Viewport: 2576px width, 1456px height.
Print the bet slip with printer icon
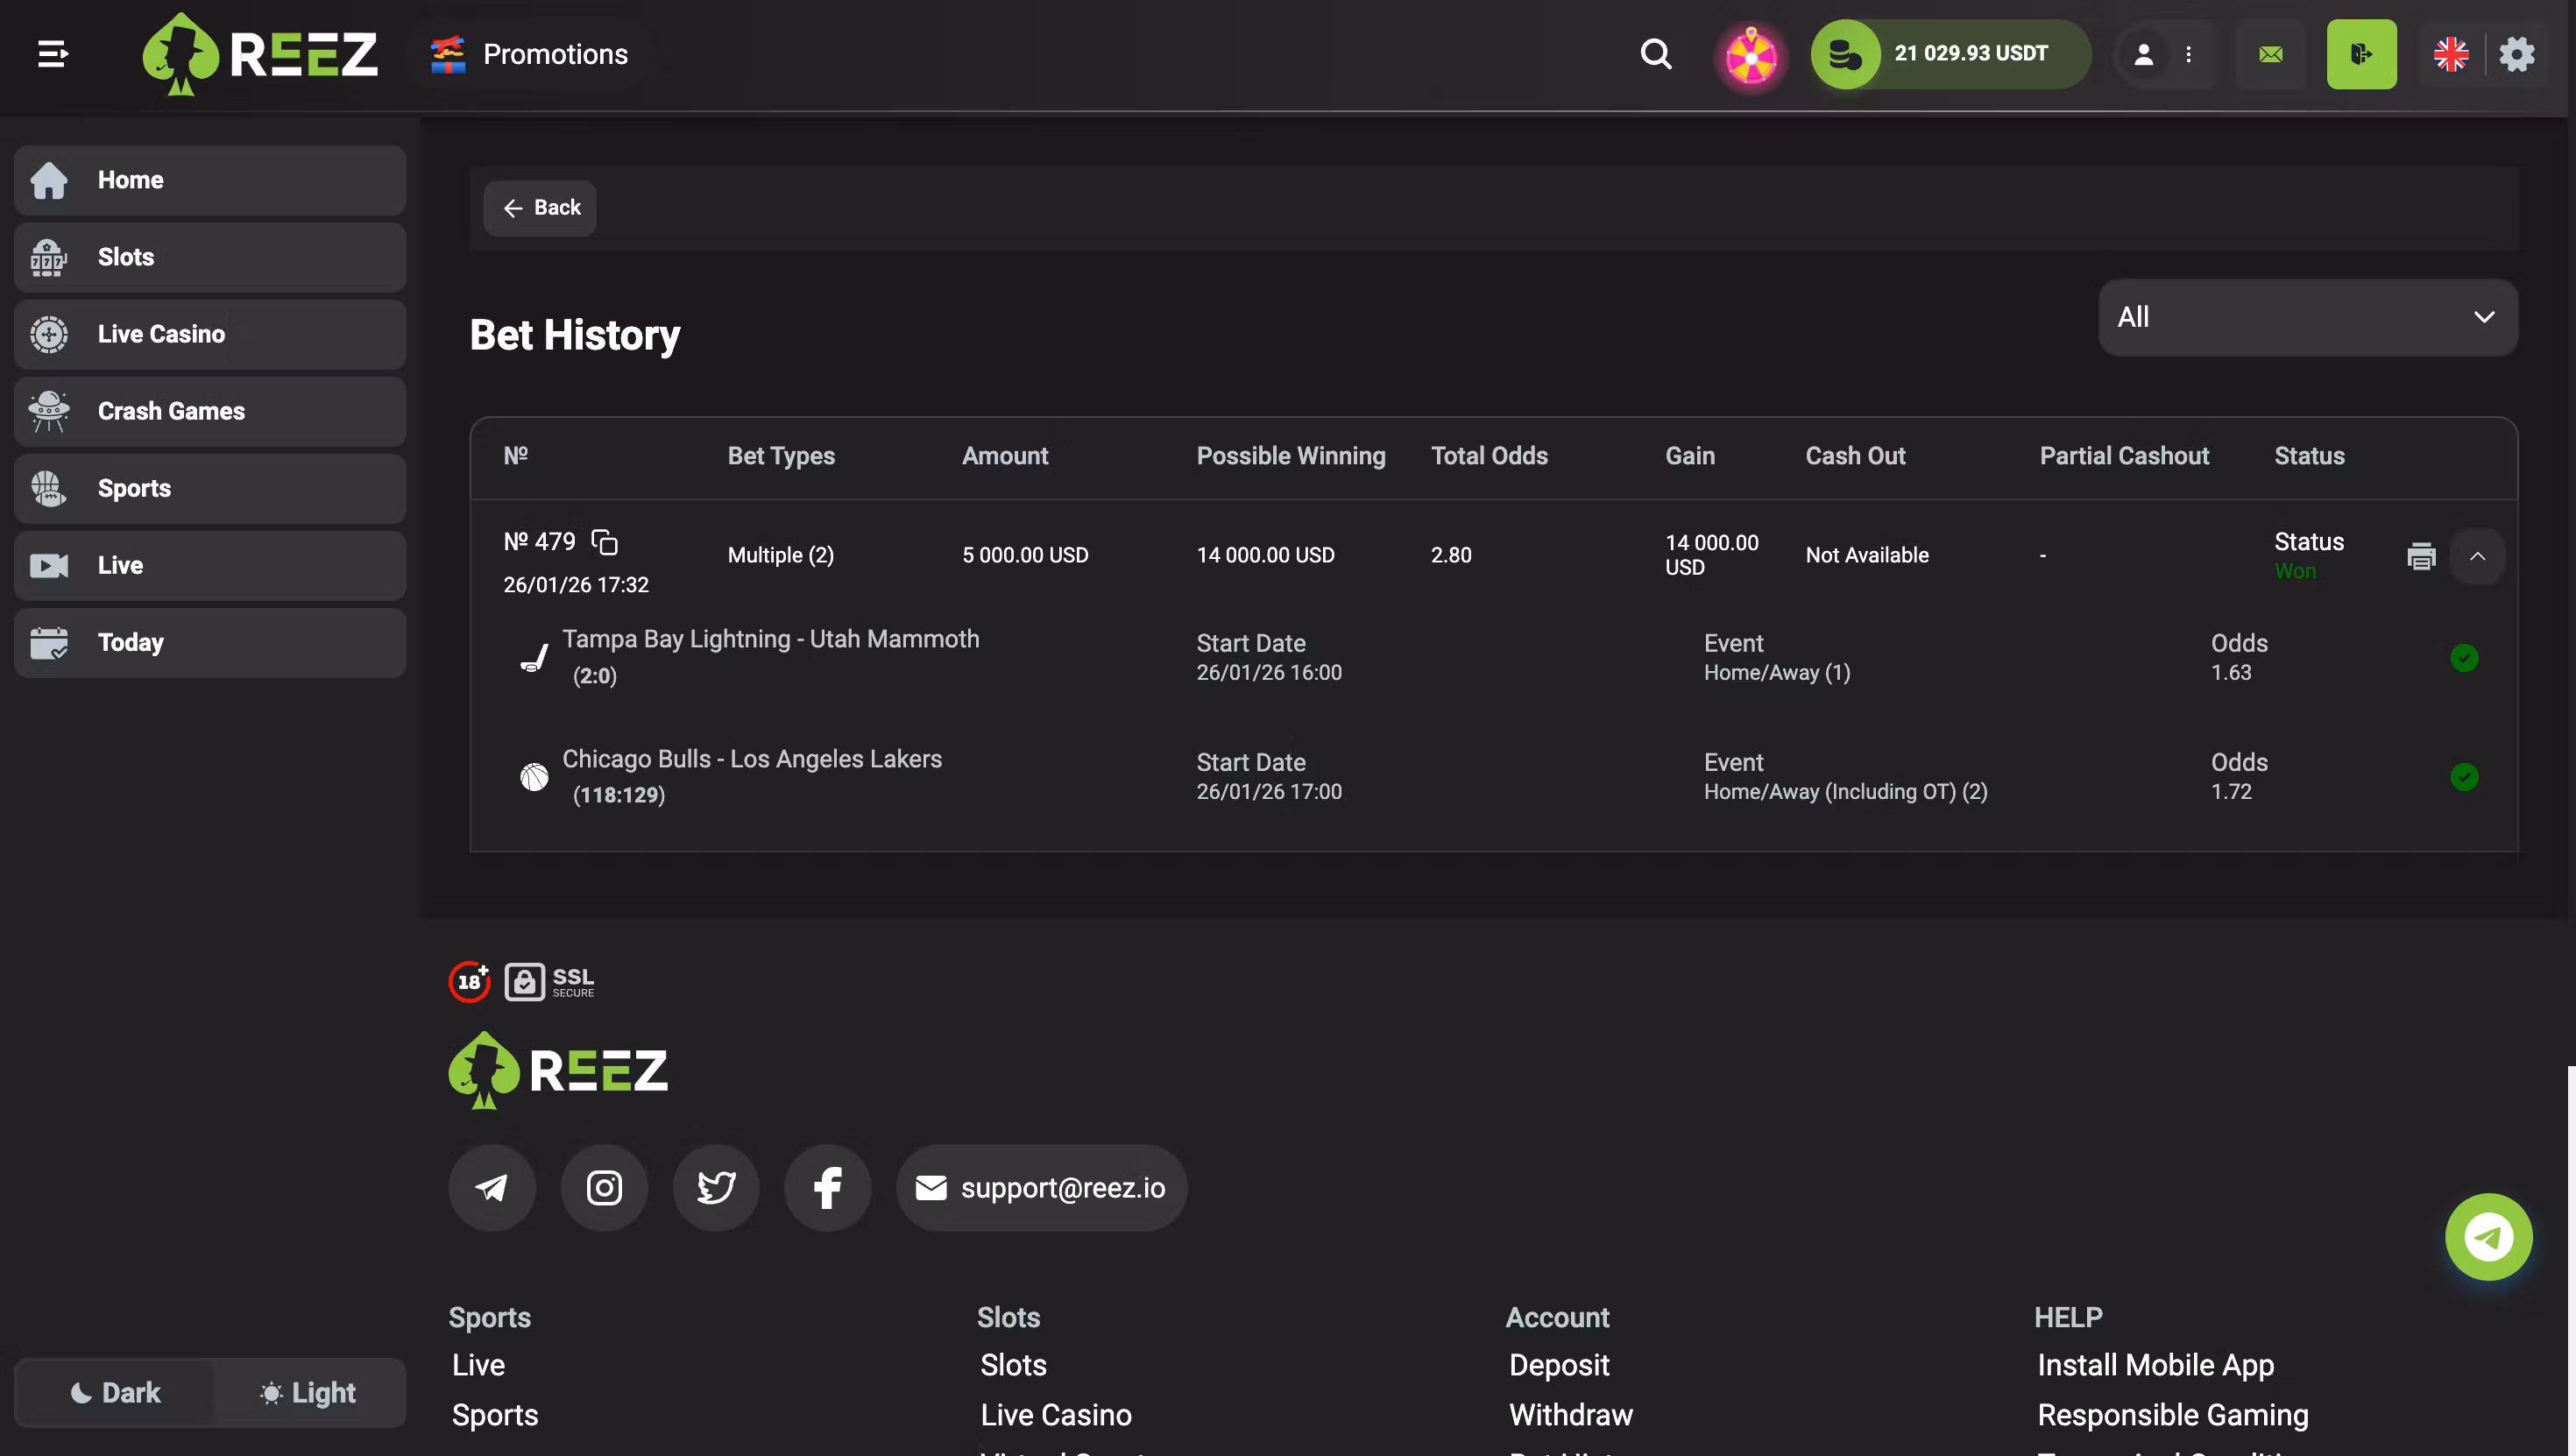coord(2420,556)
